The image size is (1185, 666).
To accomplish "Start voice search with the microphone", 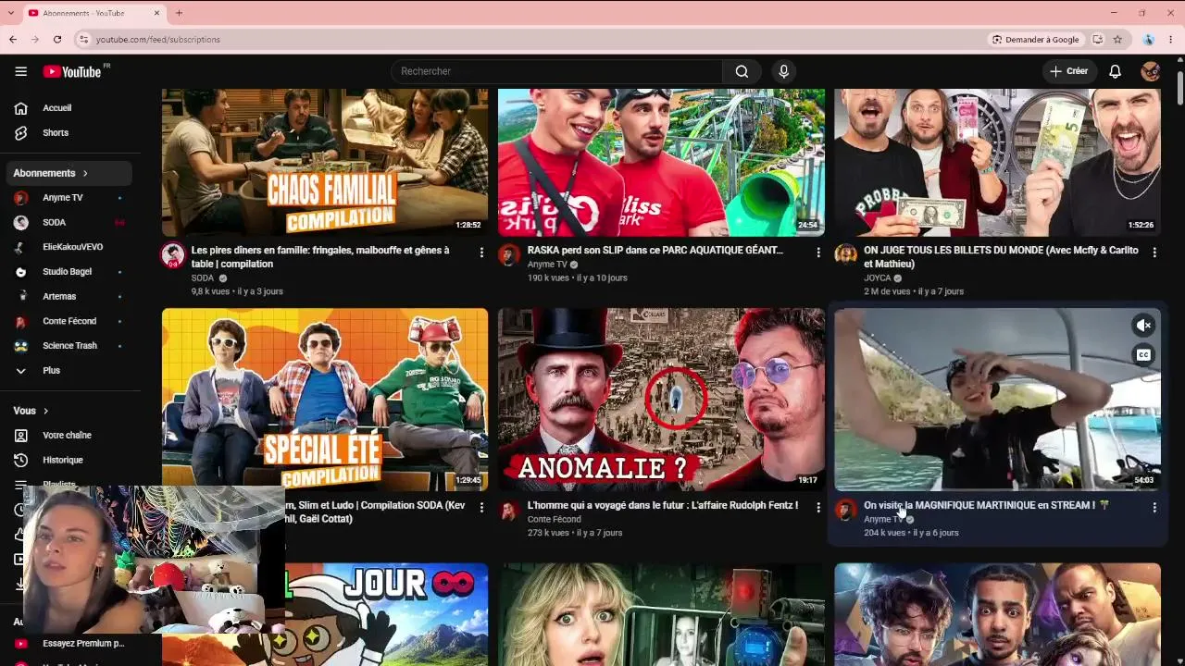I will pyautogui.click(x=783, y=71).
